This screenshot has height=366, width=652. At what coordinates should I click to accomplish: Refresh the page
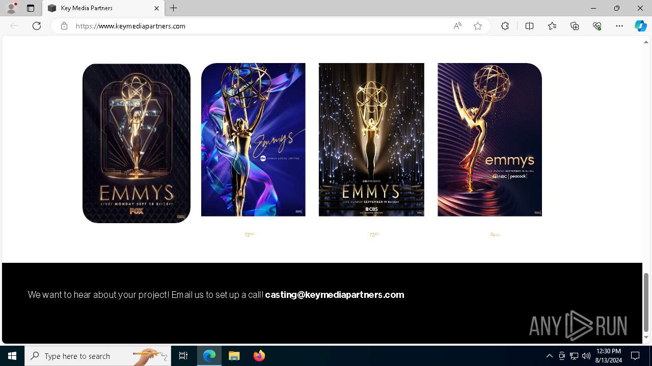[37, 26]
